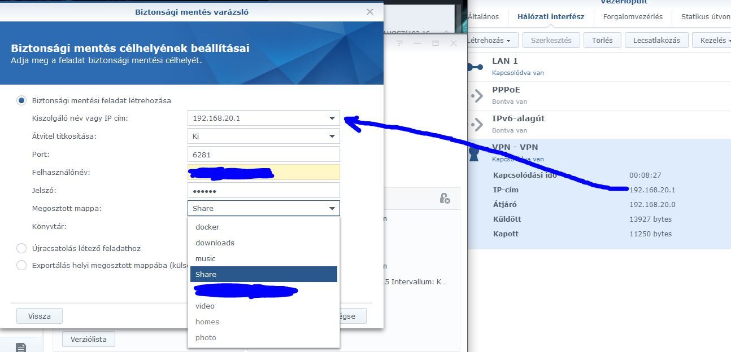Viewport: 731px width, 352px height.
Task: Click the PPPoE connection icon
Action: 476,95
